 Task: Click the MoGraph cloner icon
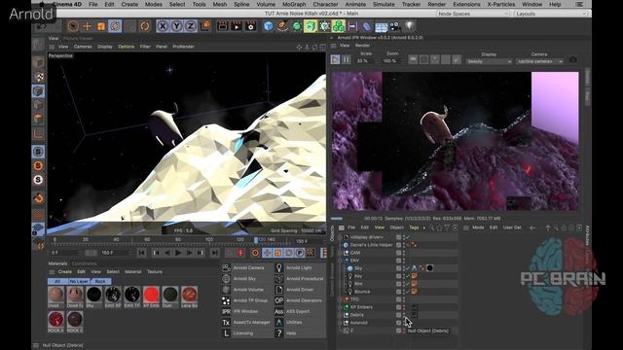[339, 26]
